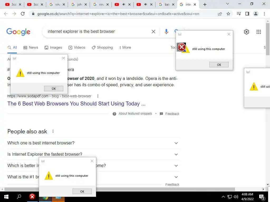Click the Feedback link under the snippet

tap(172, 114)
